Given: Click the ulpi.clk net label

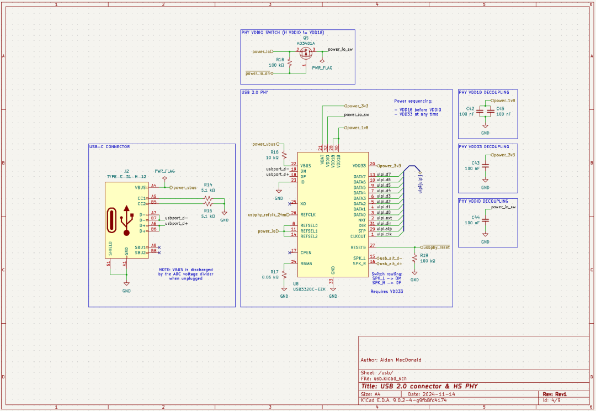Looking at the screenshot, I should 384,234.
